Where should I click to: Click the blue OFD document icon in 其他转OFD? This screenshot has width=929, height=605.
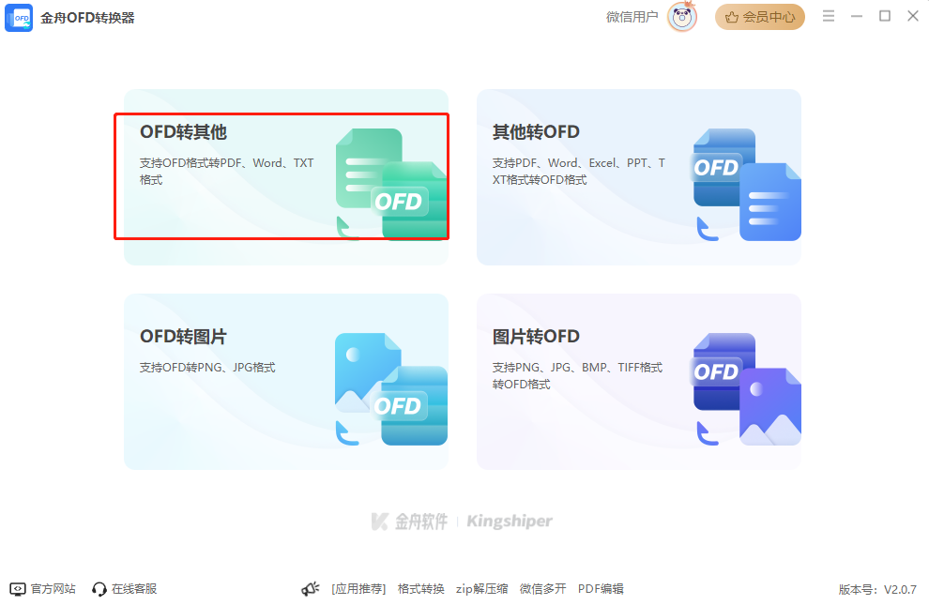pos(747,184)
